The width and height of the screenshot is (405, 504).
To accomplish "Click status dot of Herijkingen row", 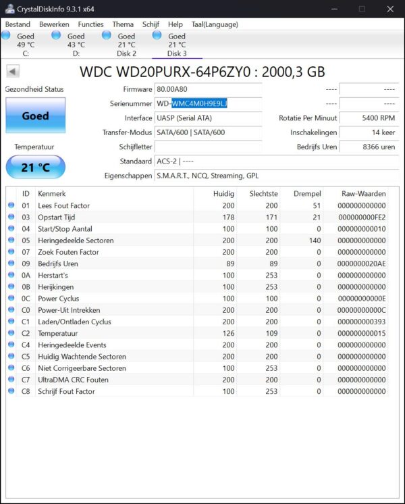I will [x=11, y=286].
